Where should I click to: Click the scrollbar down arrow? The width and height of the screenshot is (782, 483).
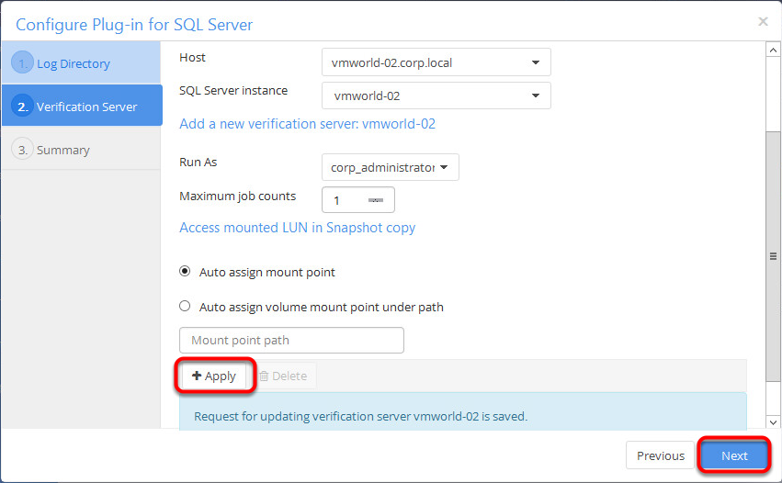772,420
